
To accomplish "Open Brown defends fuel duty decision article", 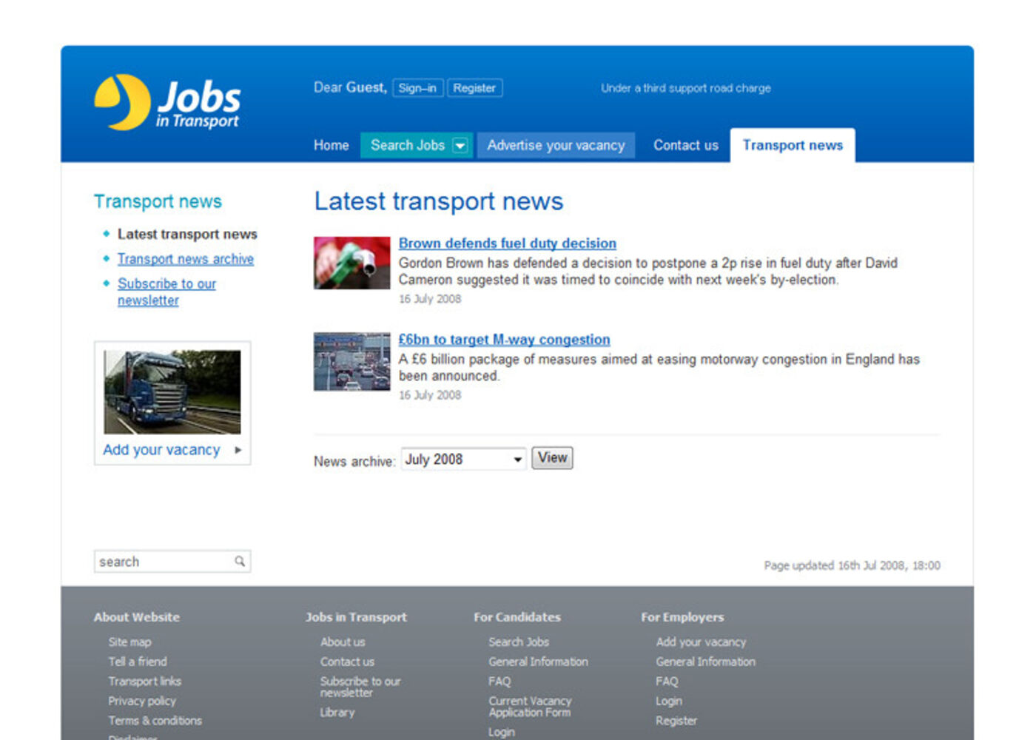I will [507, 243].
